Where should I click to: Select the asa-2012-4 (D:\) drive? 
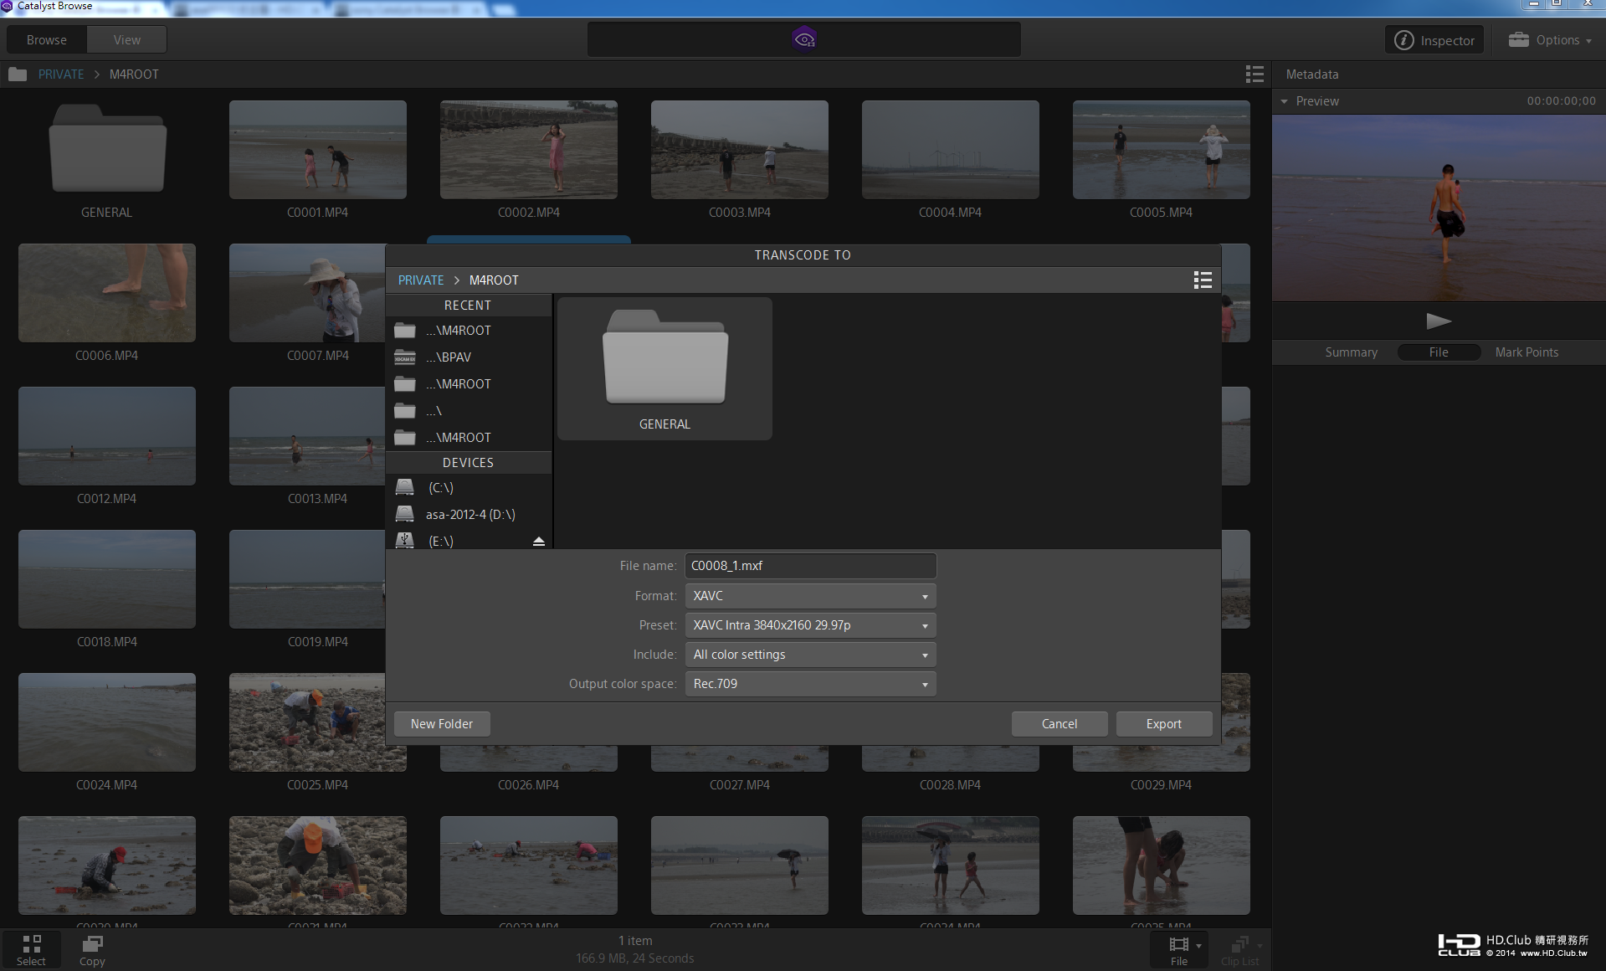[469, 515]
